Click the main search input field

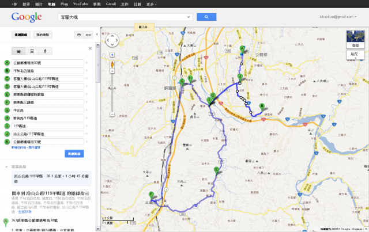coord(122,17)
